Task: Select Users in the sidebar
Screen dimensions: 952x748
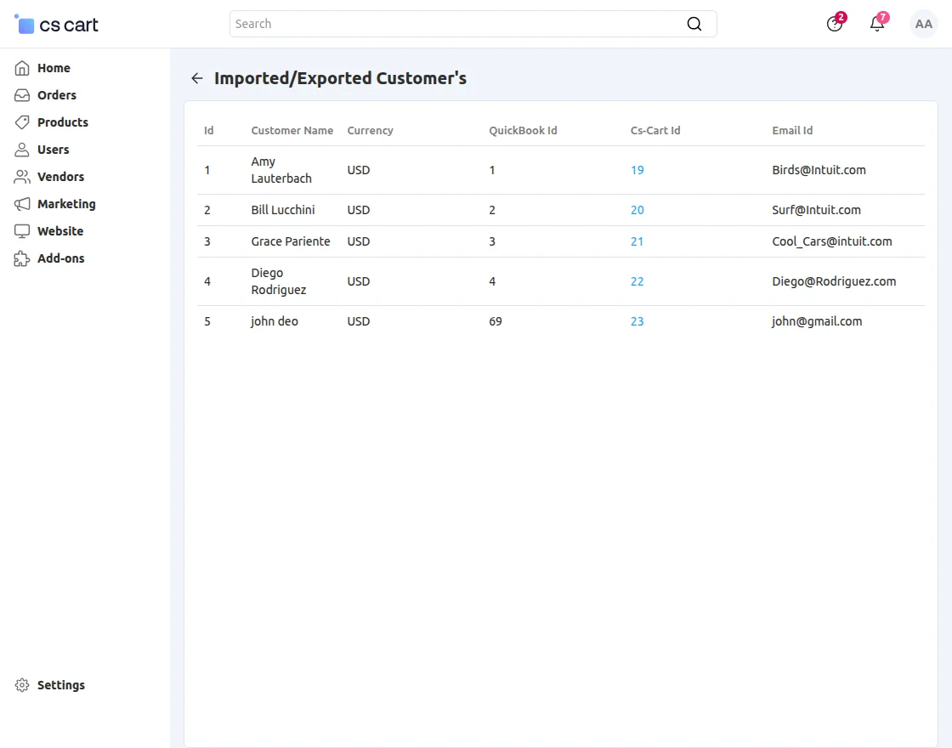Action: [x=53, y=150]
